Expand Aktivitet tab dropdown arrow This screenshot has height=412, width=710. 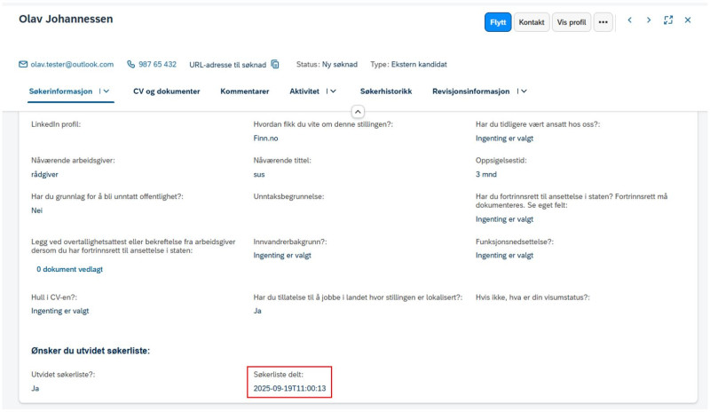tap(334, 91)
